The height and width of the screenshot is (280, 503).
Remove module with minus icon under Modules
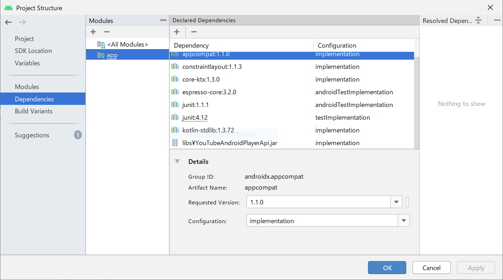107,32
